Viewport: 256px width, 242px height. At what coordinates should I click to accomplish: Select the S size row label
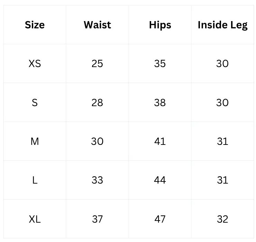35,103
